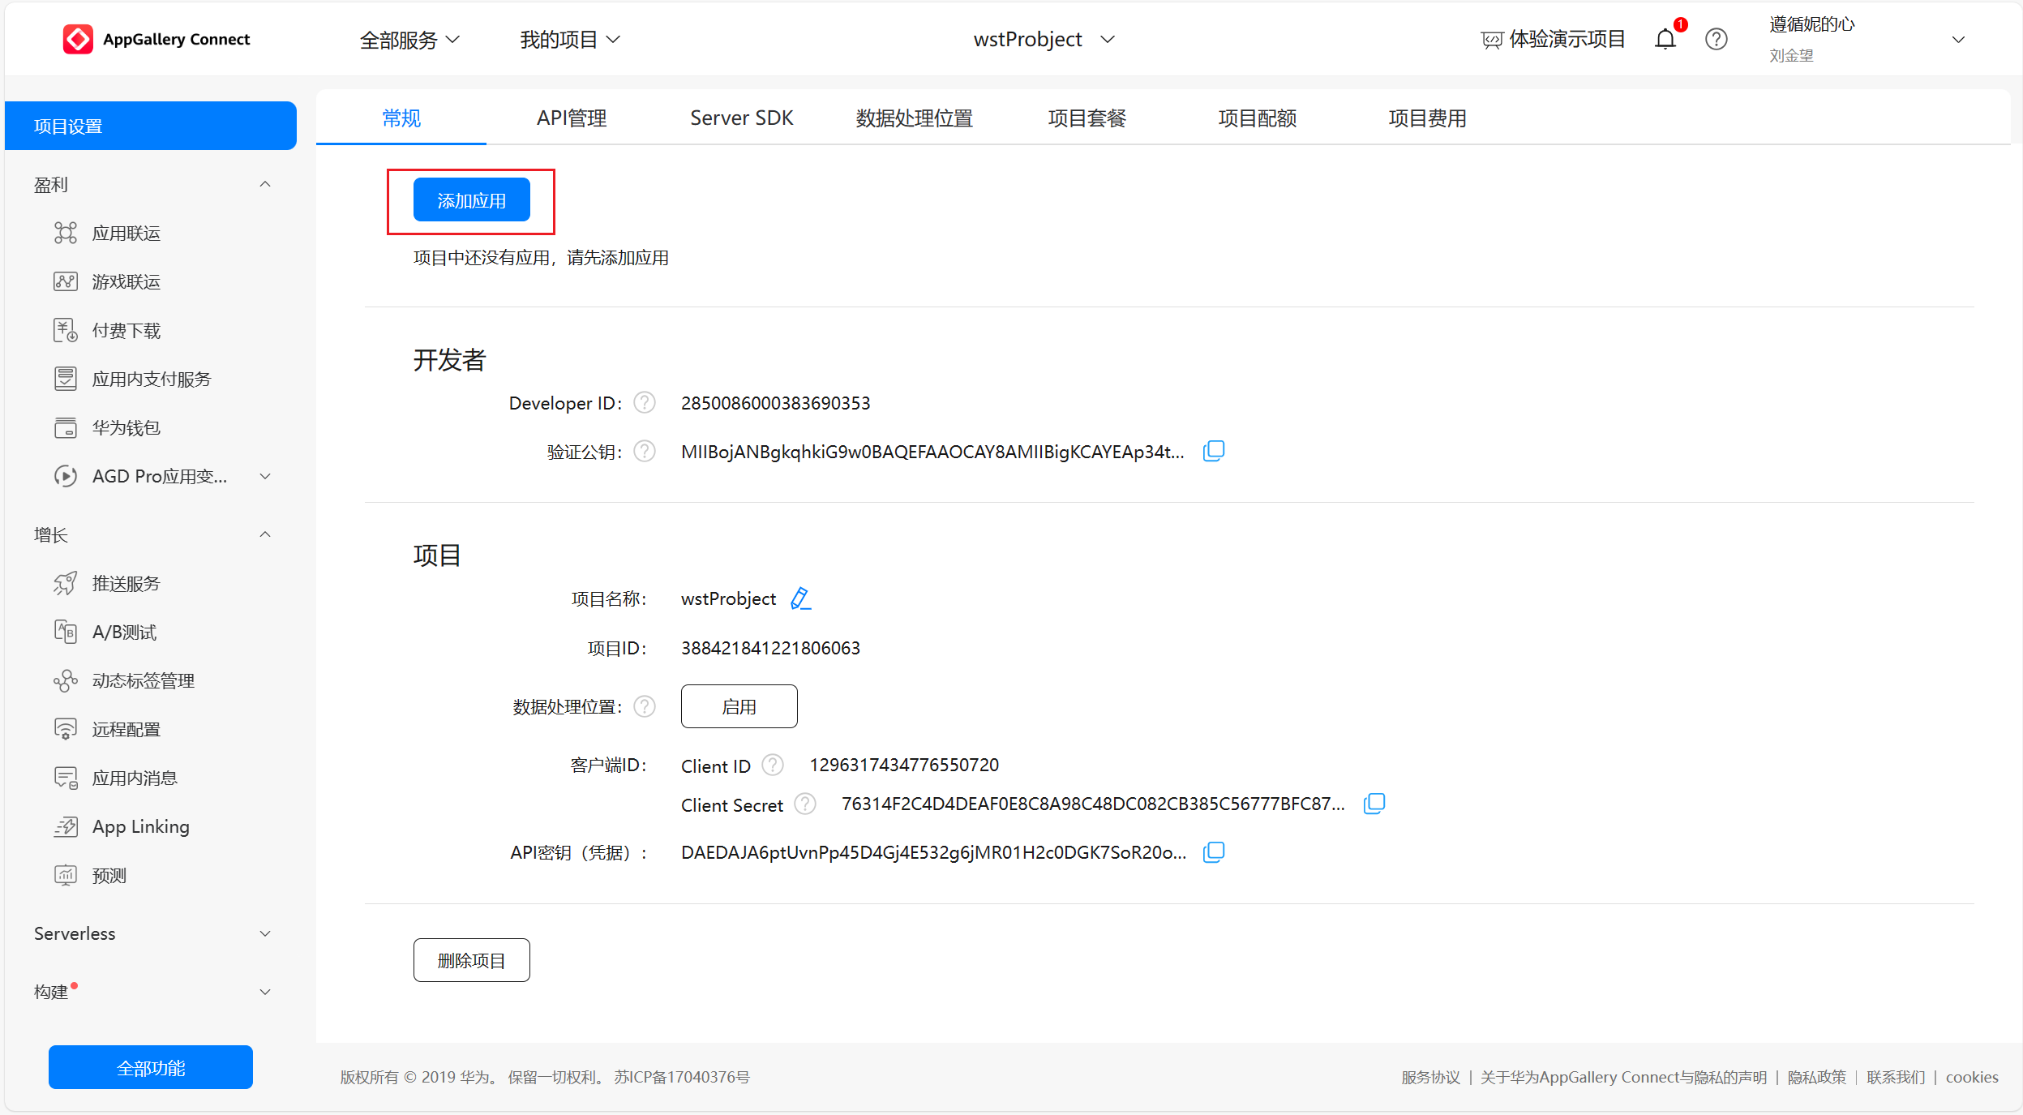Open the 我的项目 dropdown menu
Image resolution: width=2023 pixels, height=1115 pixels.
(x=570, y=40)
